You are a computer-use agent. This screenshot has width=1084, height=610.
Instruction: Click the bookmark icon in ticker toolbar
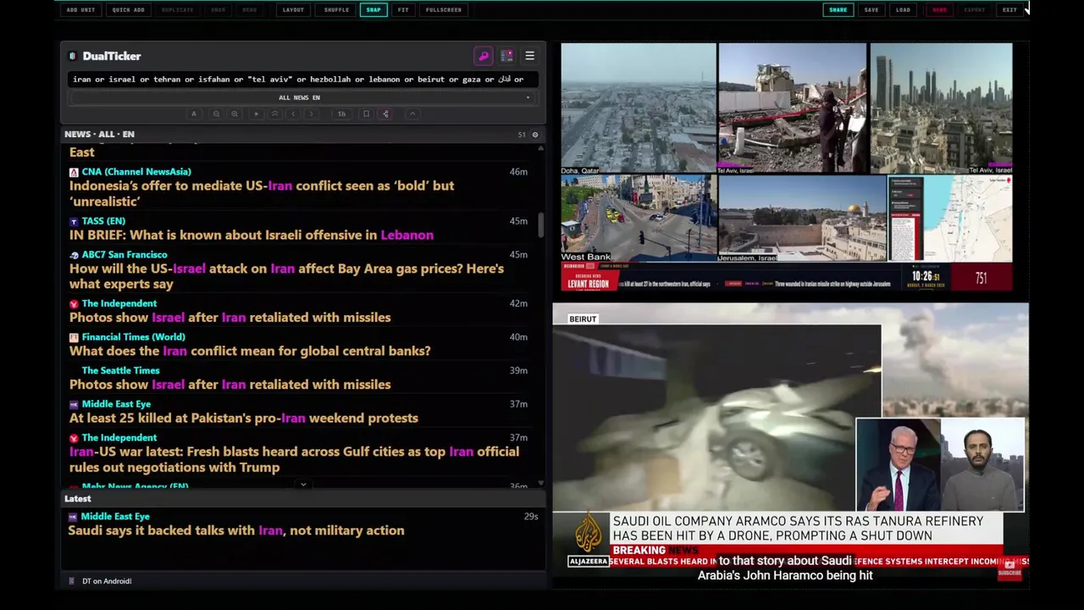(x=366, y=114)
